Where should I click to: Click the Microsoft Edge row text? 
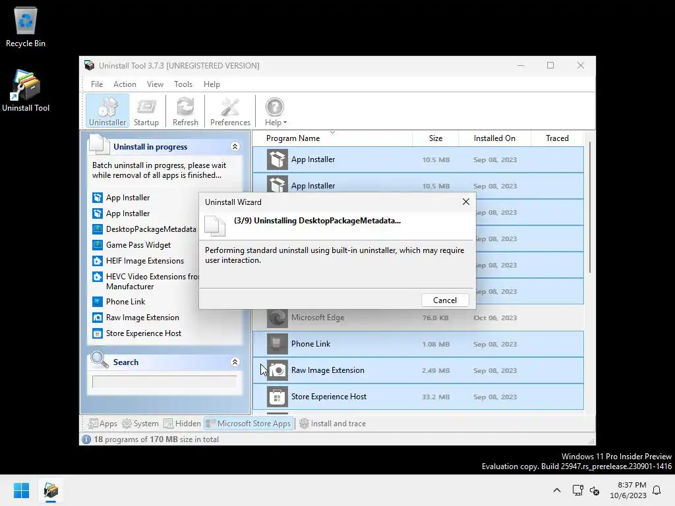318,318
